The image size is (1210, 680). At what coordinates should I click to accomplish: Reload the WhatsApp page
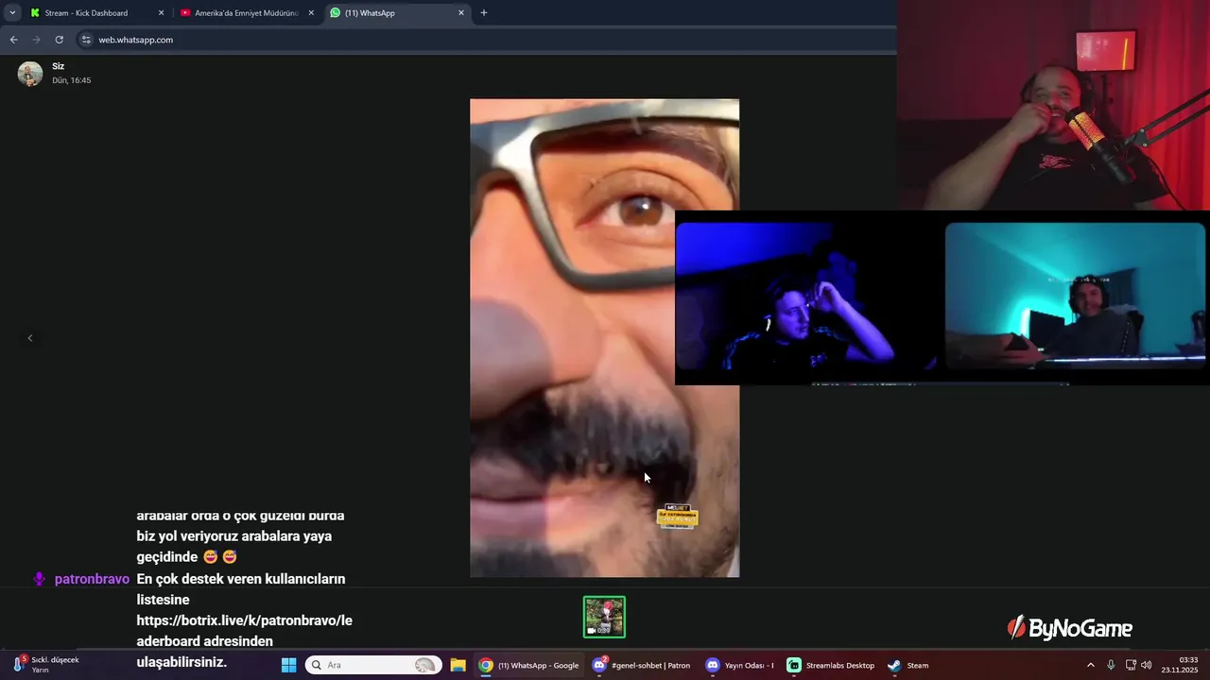click(x=59, y=40)
